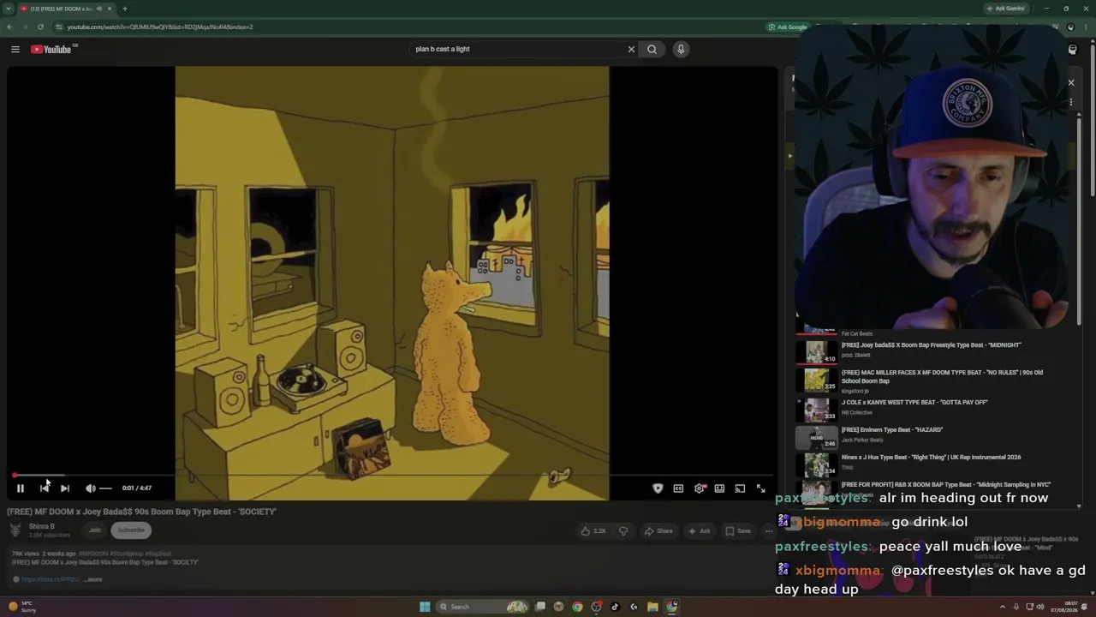Play 'GOTTA PAY OFF' J Cole type beat

click(914, 403)
